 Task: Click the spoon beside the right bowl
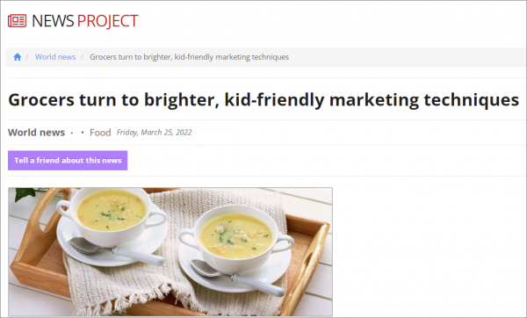238,278
